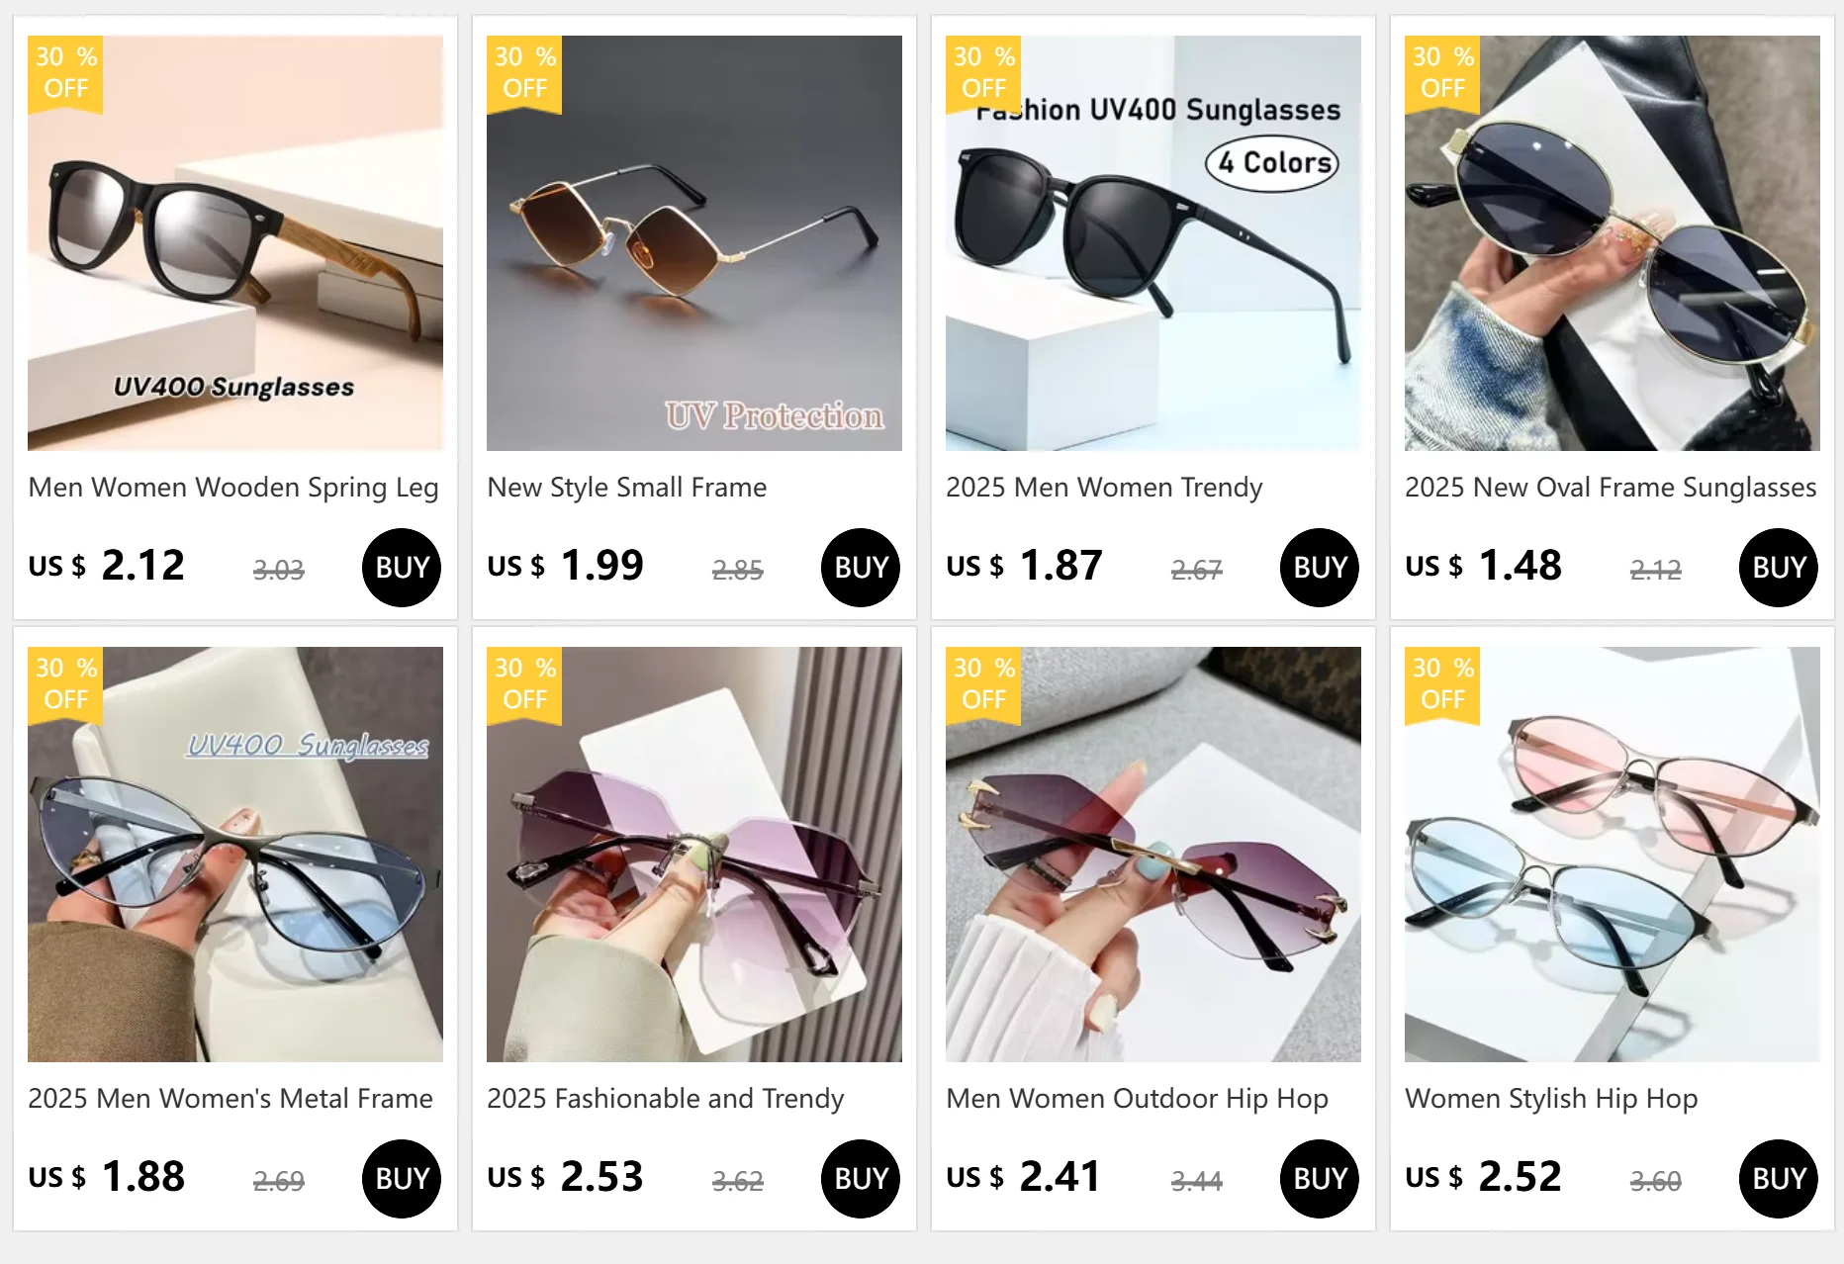1844x1264 pixels.
Task: Open the wooden-leg UV400 sunglasses image
Action: (235, 243)
